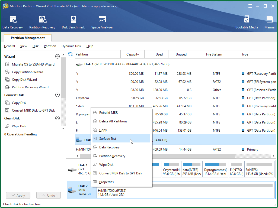
Task: Click the E:(NTFS) block in disk map
Action: [236, 170]
